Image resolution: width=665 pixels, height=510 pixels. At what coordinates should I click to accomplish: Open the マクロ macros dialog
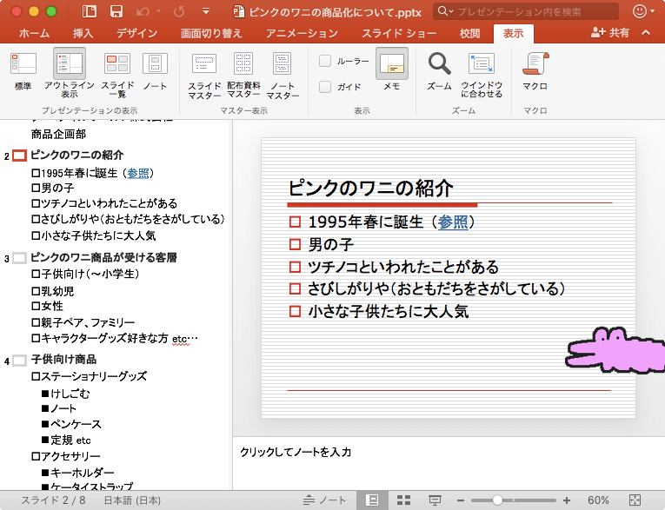tap(535, 70)
